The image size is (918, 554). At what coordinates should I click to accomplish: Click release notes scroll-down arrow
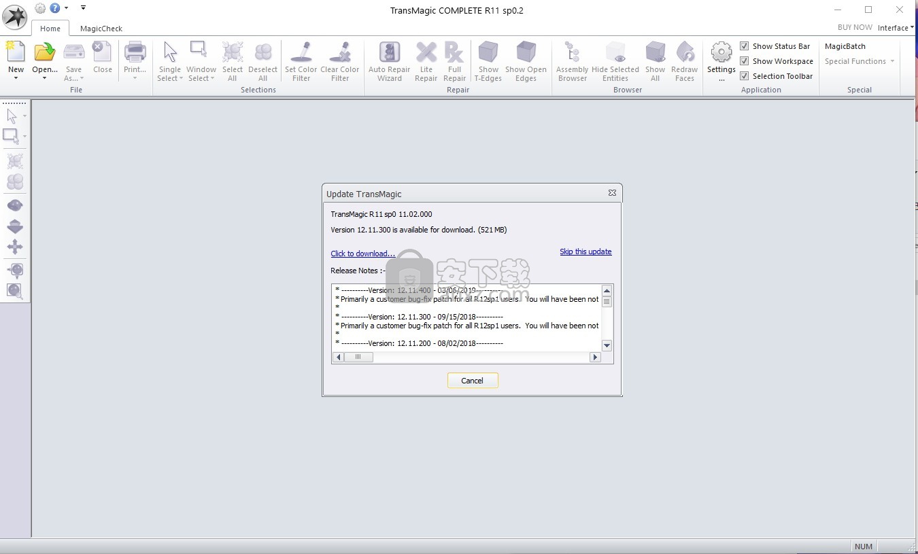pos(607,346)
